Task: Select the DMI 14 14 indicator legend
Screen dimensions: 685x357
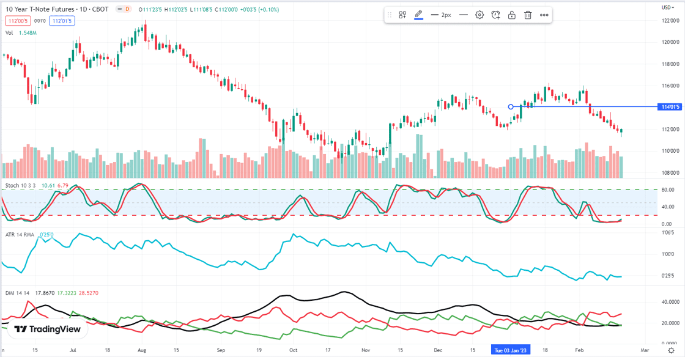Action: pyautogui.click(x=18, y=293)
